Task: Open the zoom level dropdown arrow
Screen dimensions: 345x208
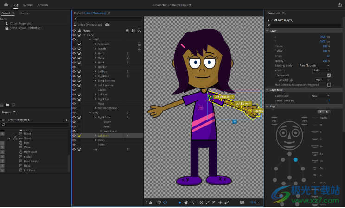Action: click(259, 202)
